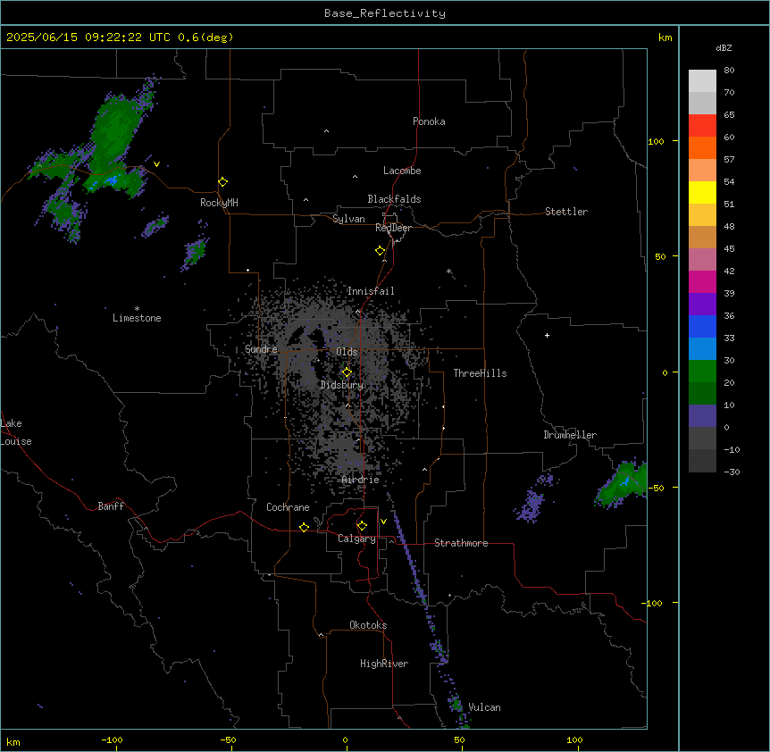Click the yellow 54 dBZ legend swatch
The image size is (770, 752).
point(702,192)
